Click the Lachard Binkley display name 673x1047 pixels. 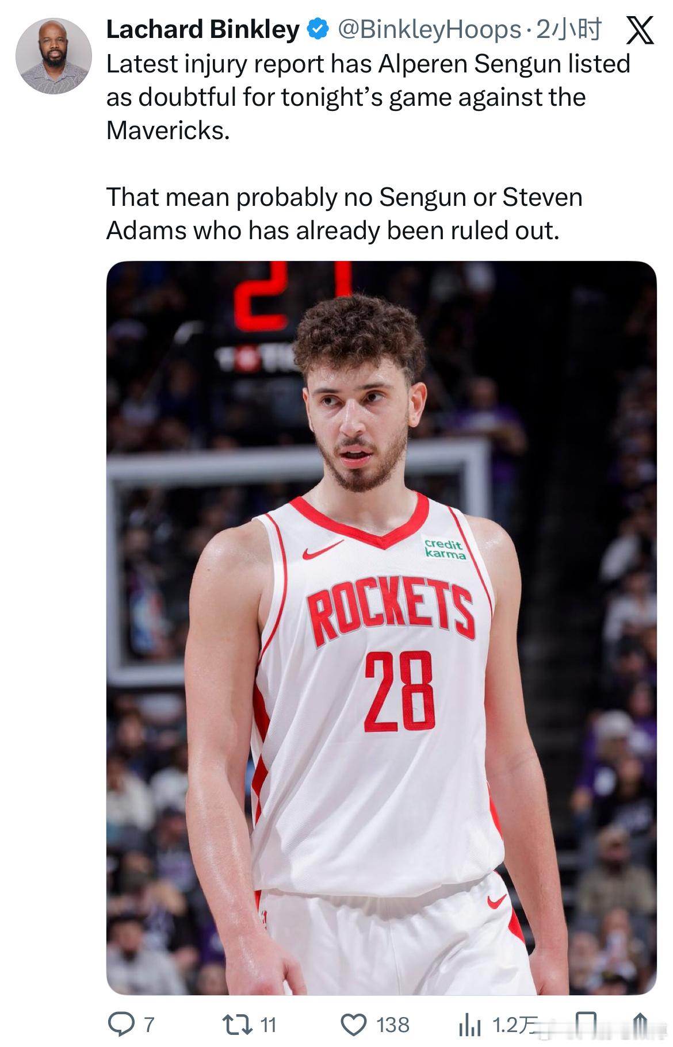(x=203, y=29)
